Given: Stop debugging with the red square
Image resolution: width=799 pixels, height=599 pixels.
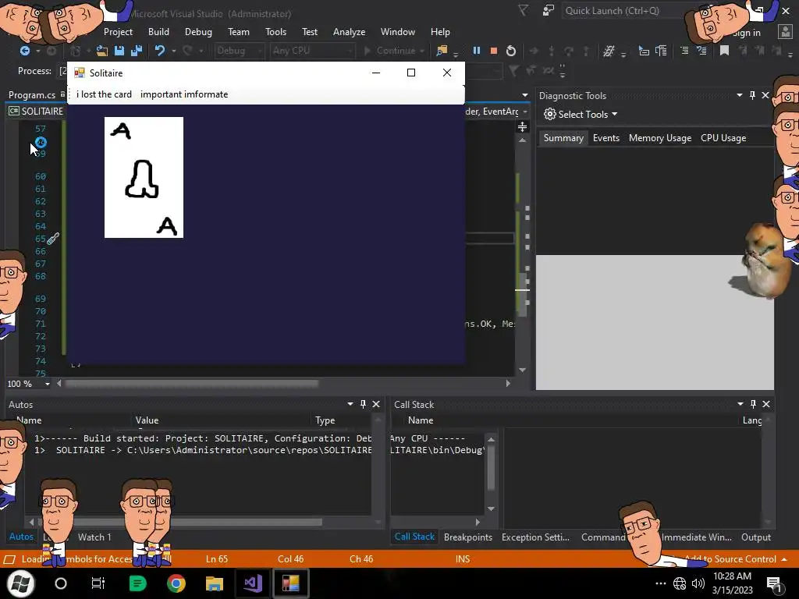Looking at the screenshot, I should [493, 51].
